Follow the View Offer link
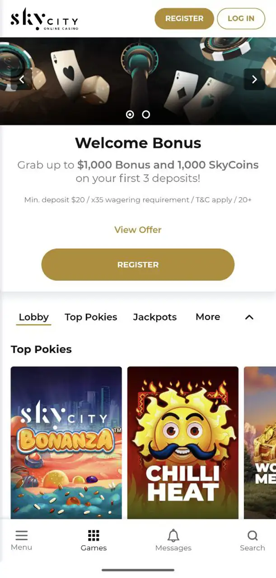Image resolution: width=276 pixels, height=578 pixels. [138, 230]
